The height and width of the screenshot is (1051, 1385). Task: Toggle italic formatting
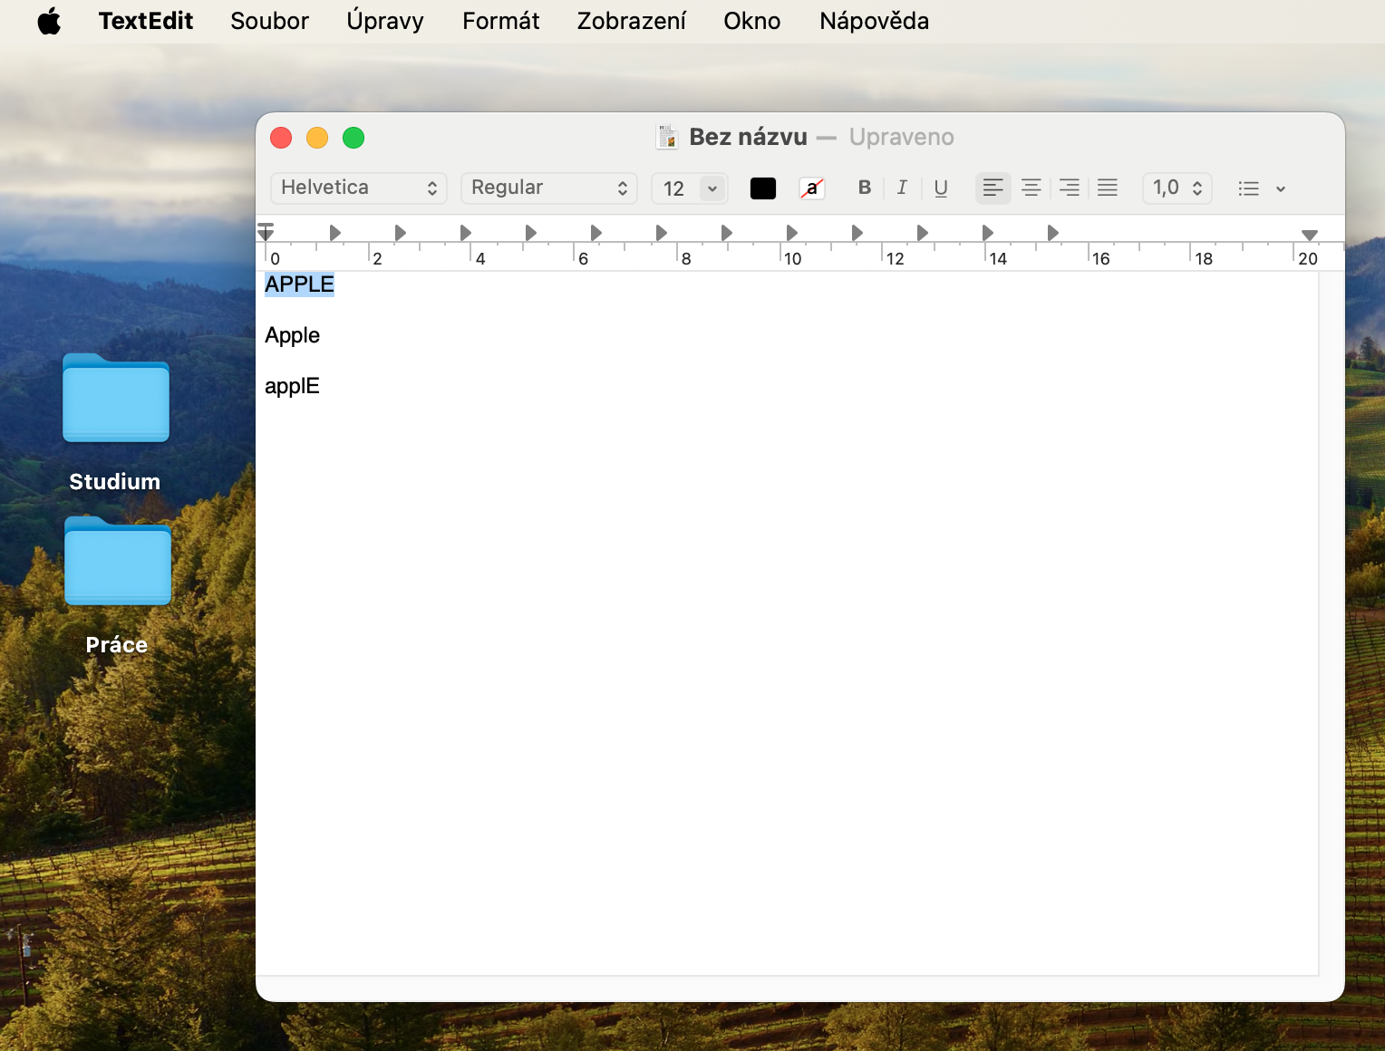click(902, 188)
